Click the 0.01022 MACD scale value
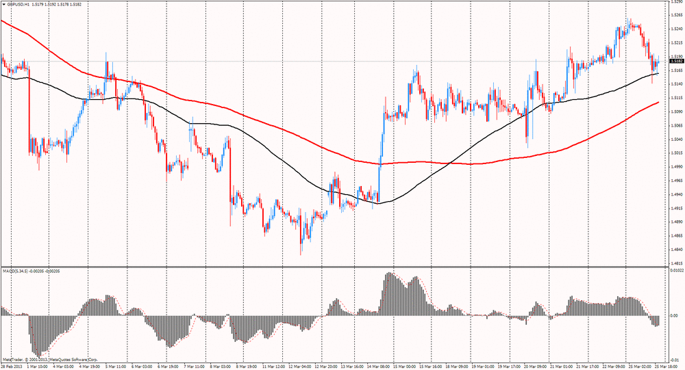This screenshot has height=370, width=685. coord(677,271)
